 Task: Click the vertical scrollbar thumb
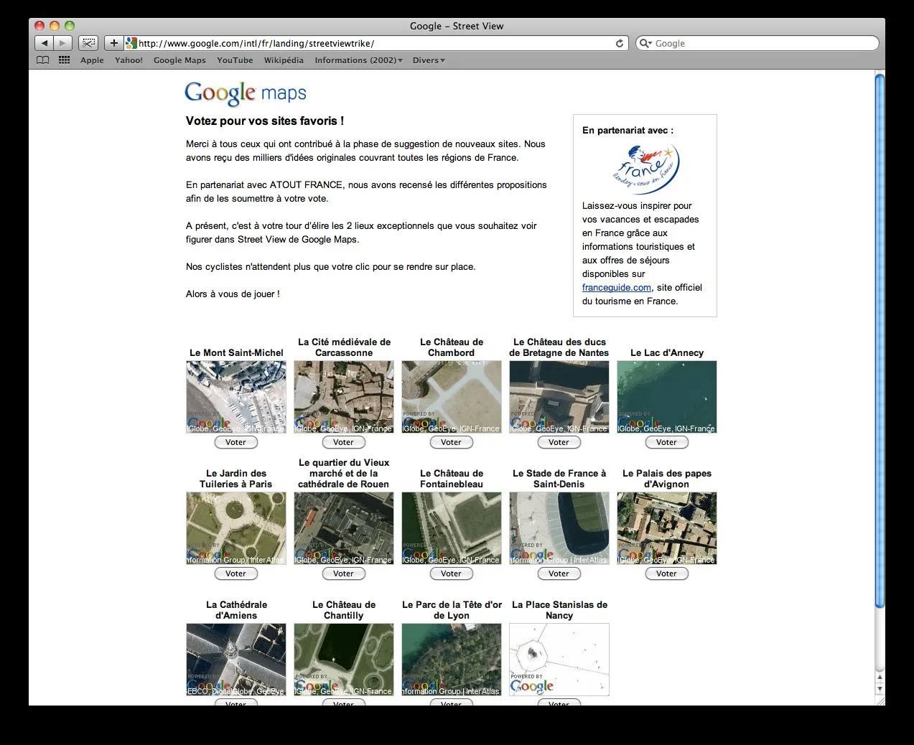pyautogui.click(x=880, y=341)
